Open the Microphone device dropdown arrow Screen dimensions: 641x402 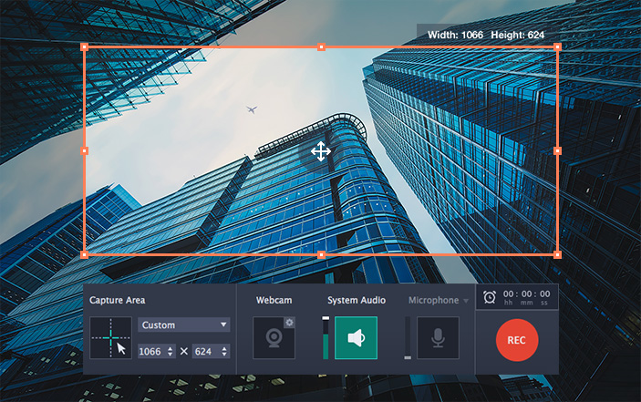pos(466,301)
